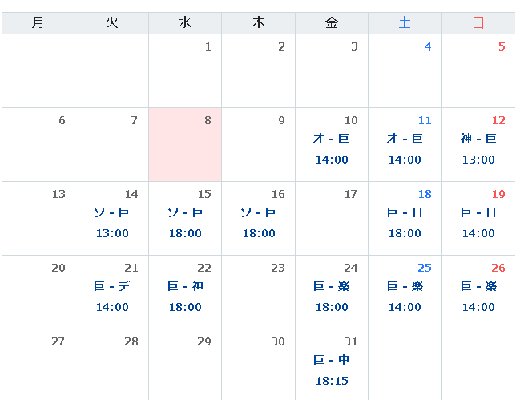524x400 pixels.
Task: Select the empty date cell 17
Action: 332,218
